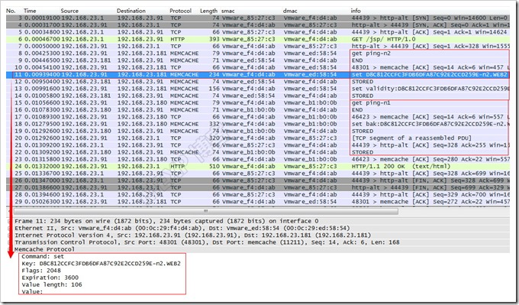Select packet 10 48301 > memcache ACK
Image resolution: width=519 pixels, height=305 pixels.
(258, 67)
